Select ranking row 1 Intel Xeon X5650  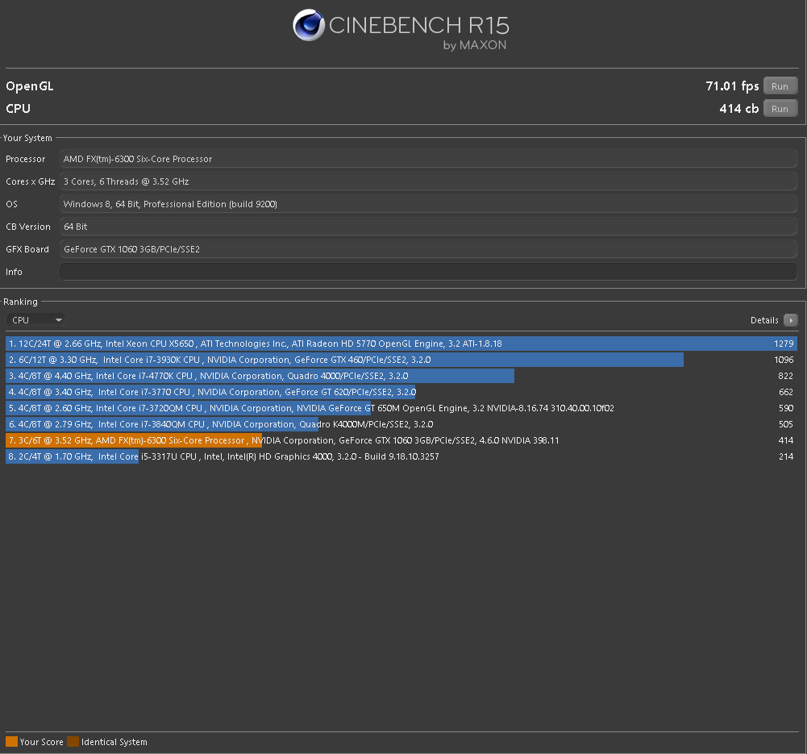401,344
